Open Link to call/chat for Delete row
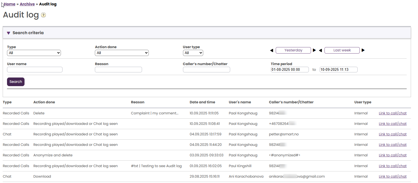The height and width of the screenshot is (183, 418). [393, 113]
